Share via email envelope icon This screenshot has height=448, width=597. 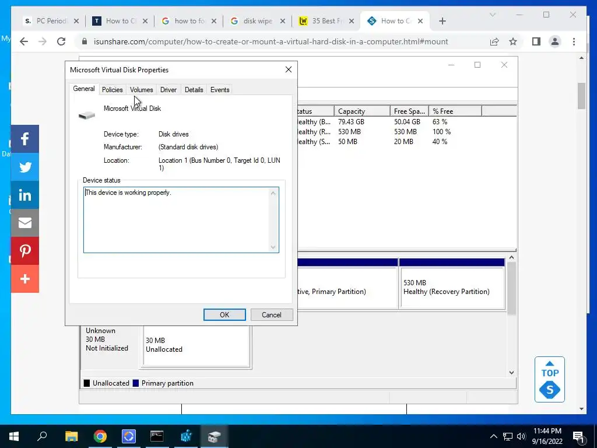(x=24, y=223)
